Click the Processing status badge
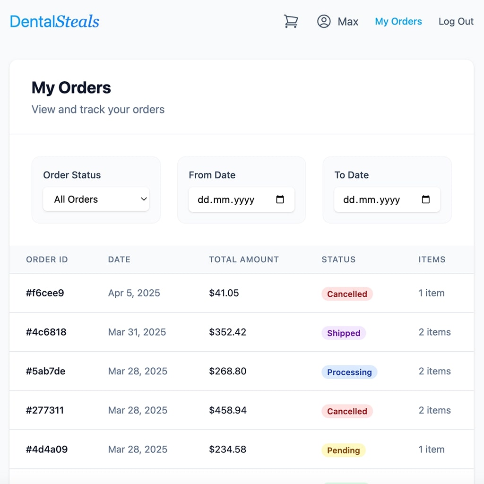 click(349, 372)
